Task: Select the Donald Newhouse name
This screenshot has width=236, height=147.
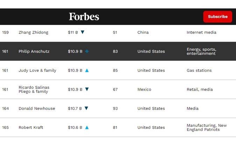Action: (37, 108)
